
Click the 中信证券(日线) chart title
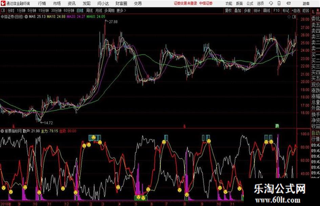pyautogui.click(x=12, y=17)
